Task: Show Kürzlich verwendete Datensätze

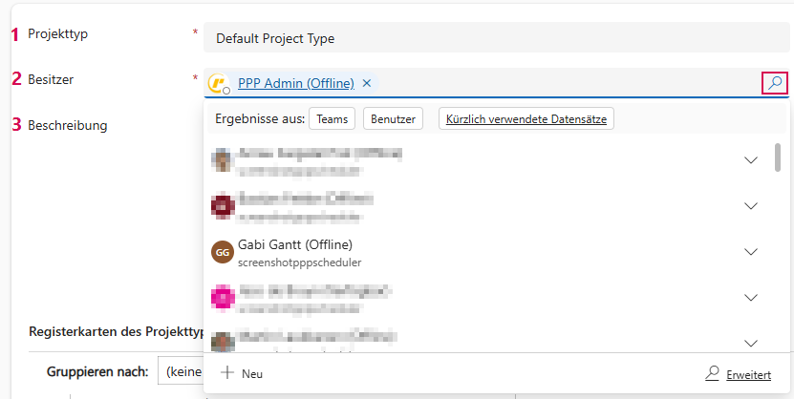Action: click(526, 118)
